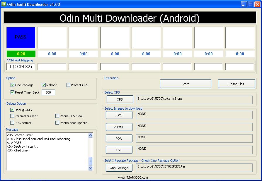Click the Odin app icon in title bar
Viewport: 262px width, 181px height.
(4, 4)
